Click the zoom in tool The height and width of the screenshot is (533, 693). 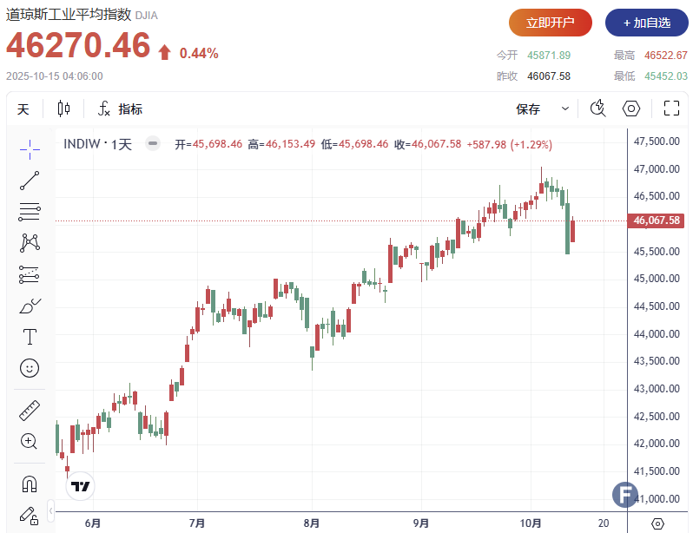tap(30, 441)
